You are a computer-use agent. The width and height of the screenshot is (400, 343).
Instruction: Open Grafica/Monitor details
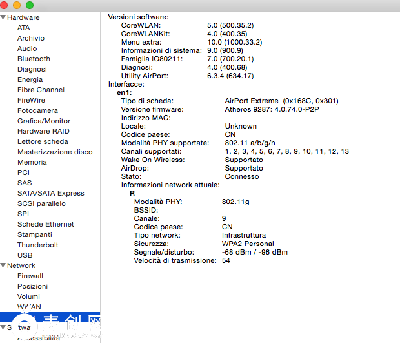[x=44, y=121]
